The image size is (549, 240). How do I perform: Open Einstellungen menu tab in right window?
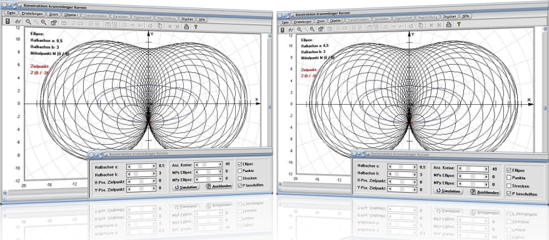pos(302,21)
